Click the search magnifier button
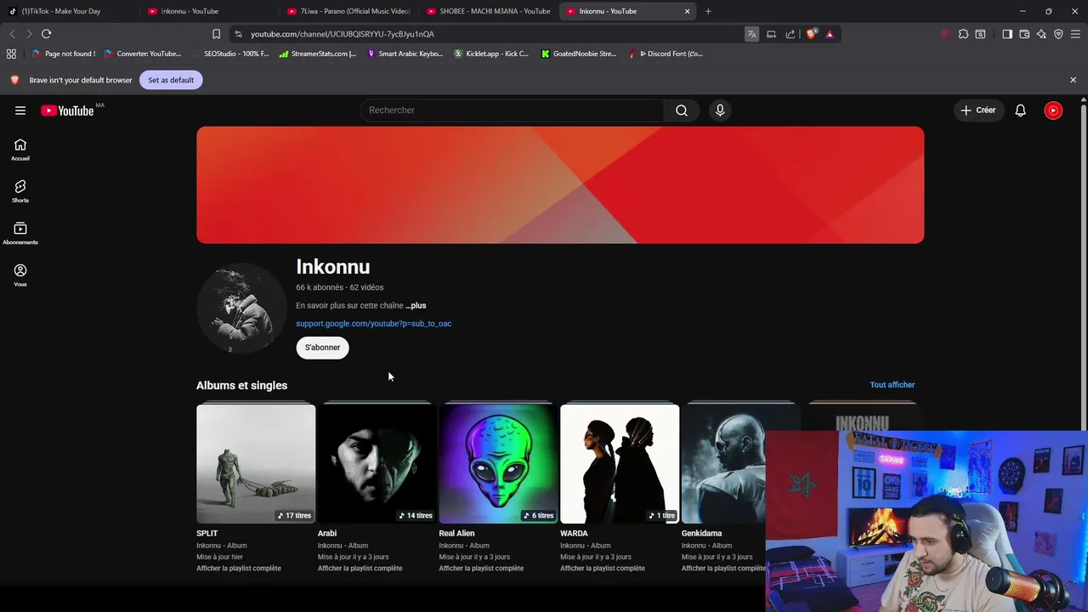 682,110
